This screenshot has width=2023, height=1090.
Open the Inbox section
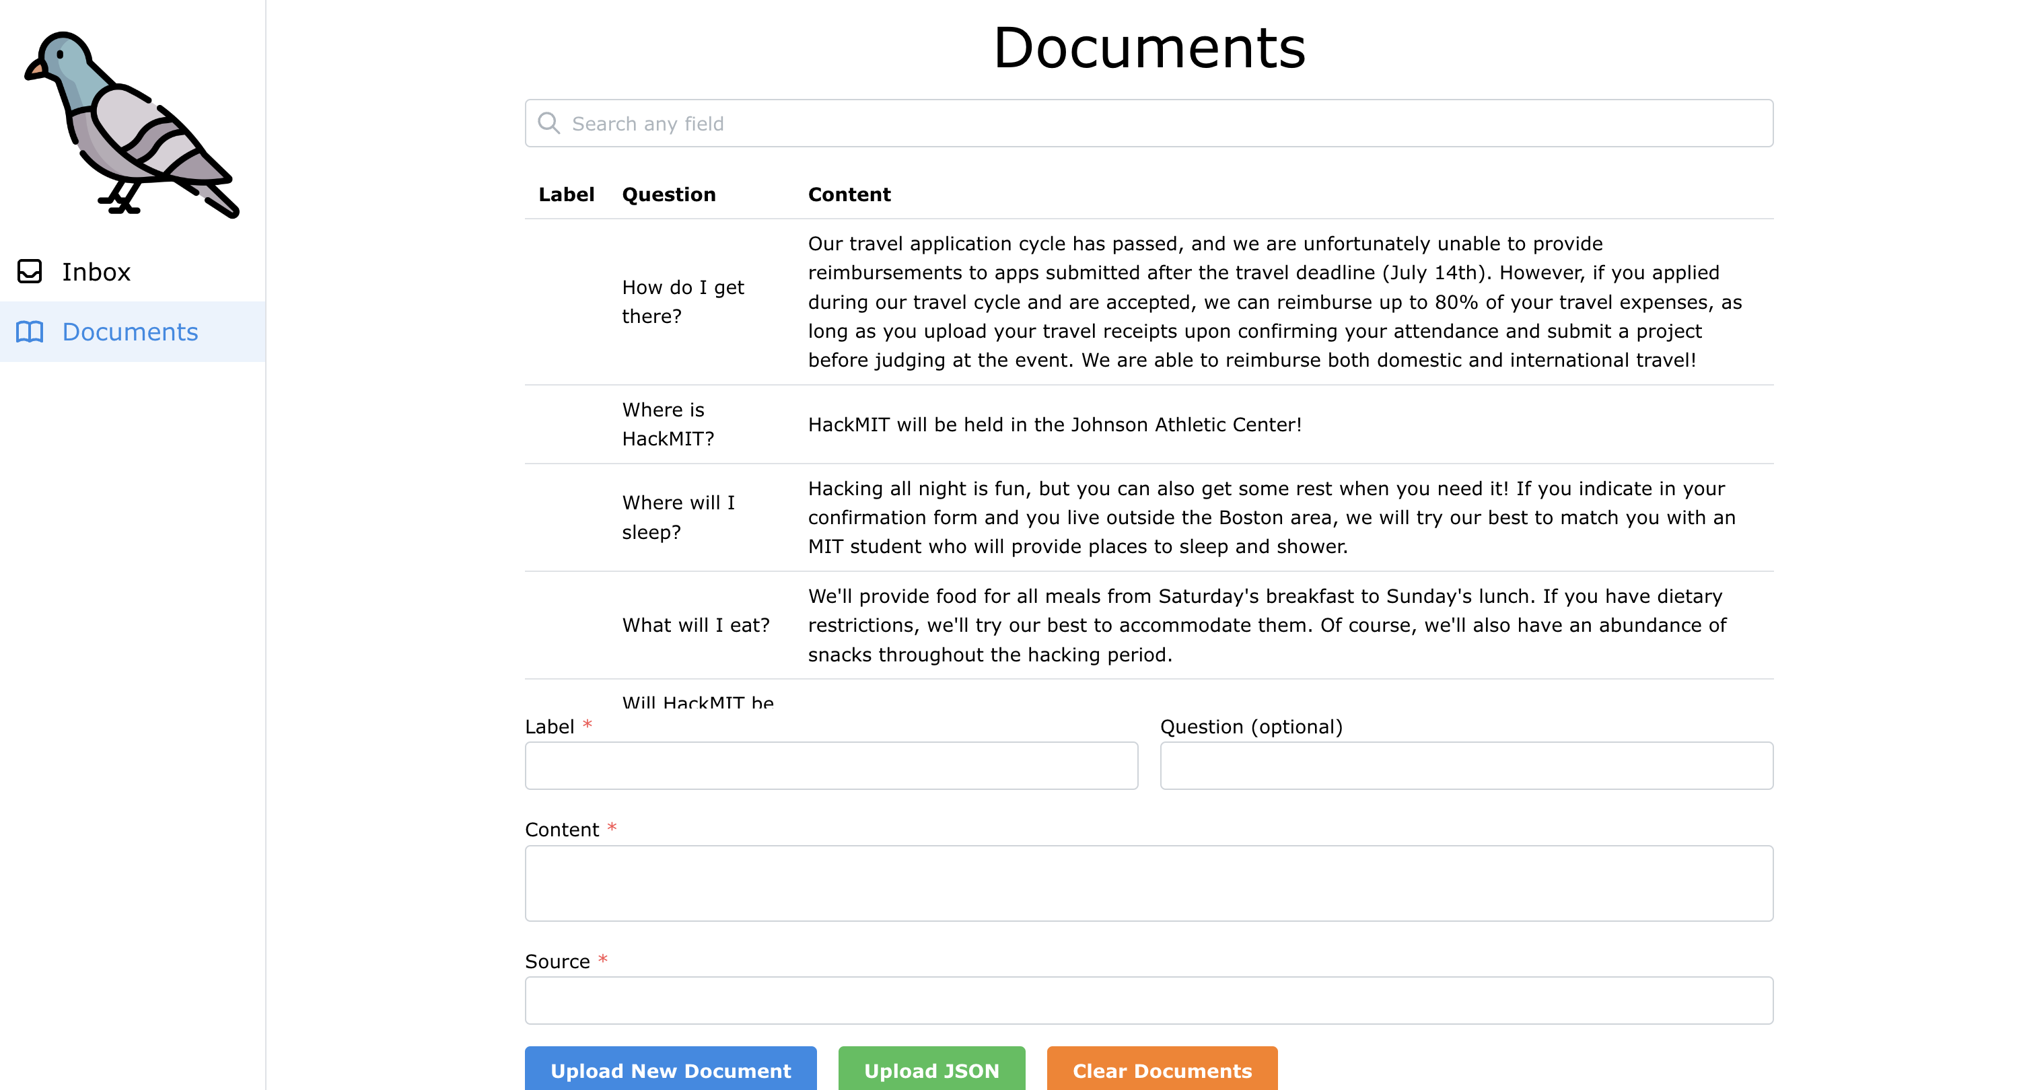(96, 272)
